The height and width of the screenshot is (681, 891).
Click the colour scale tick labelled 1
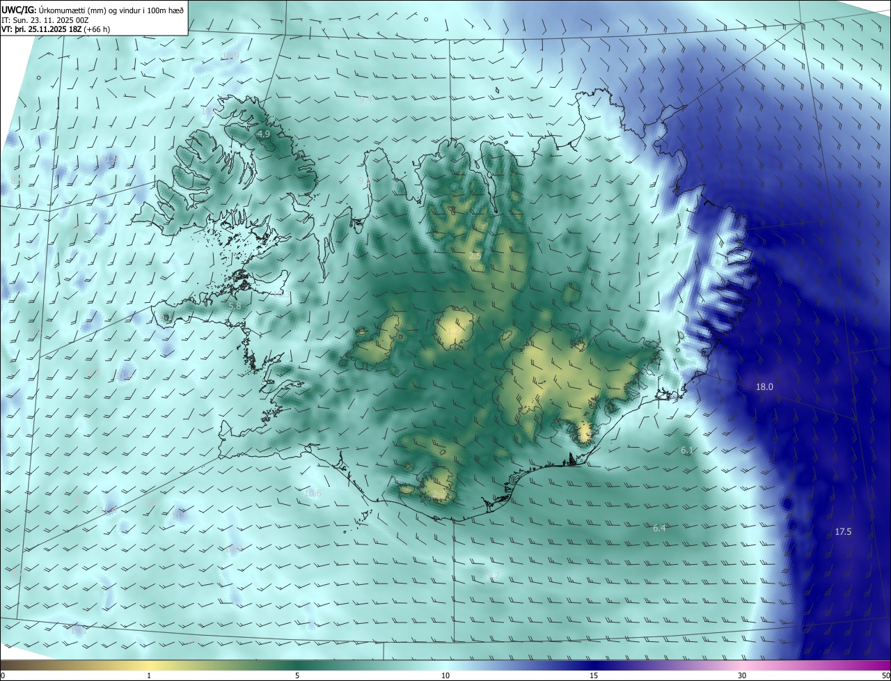(149, 675)
